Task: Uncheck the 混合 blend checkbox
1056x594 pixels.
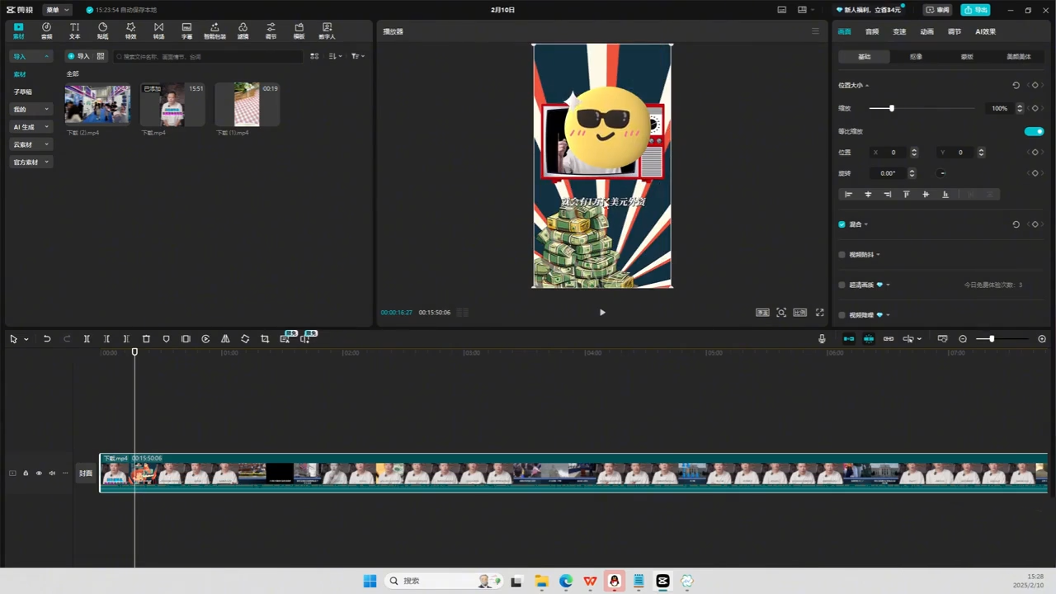Action: click(841, 224)
